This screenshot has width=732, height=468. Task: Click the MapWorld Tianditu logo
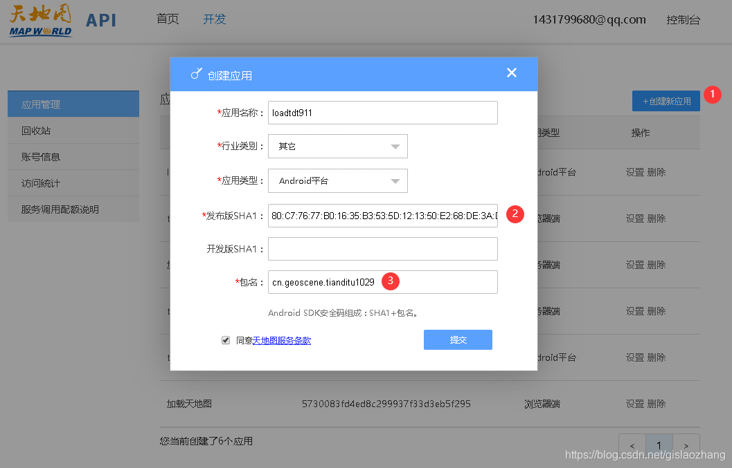click(41, 21)
